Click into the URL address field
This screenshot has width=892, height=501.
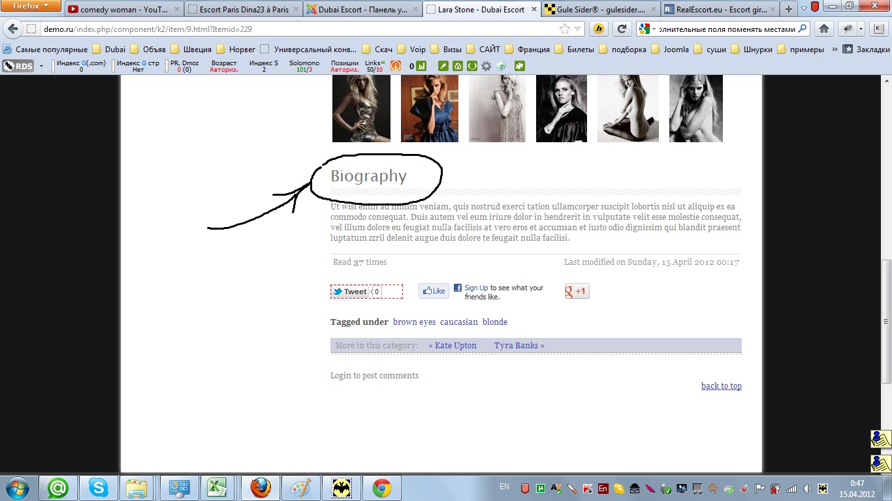point(299,29)
